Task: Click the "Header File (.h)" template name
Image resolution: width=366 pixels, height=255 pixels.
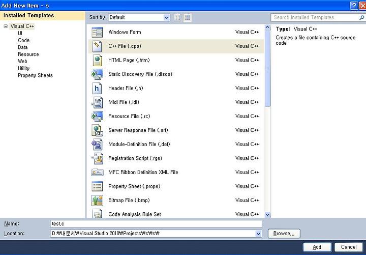Action: point(126,89)
